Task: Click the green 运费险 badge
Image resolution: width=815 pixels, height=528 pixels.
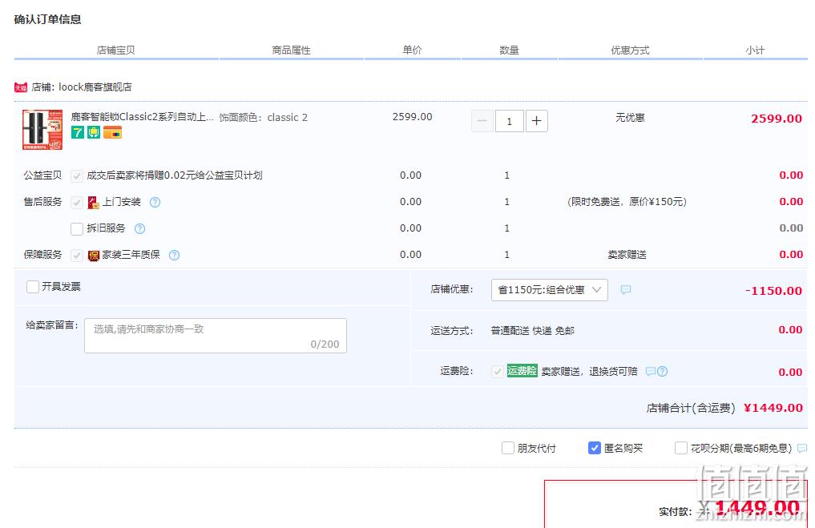Action: (x=522, y=370)
